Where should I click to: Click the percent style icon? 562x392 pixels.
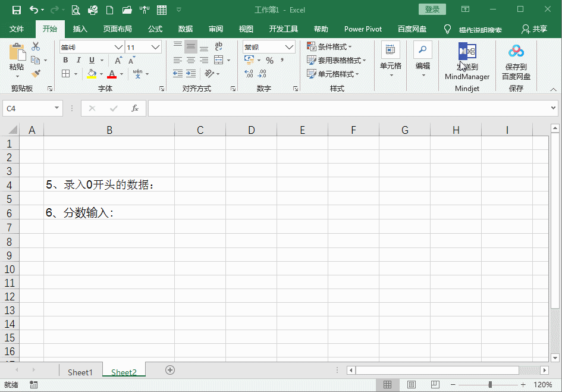(x=269, y=59)
